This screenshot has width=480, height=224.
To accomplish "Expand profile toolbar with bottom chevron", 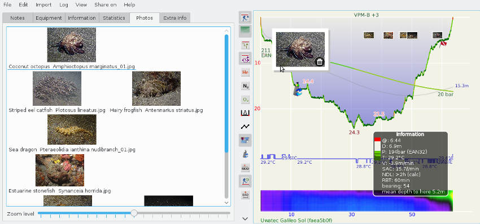I will [245, 218].
